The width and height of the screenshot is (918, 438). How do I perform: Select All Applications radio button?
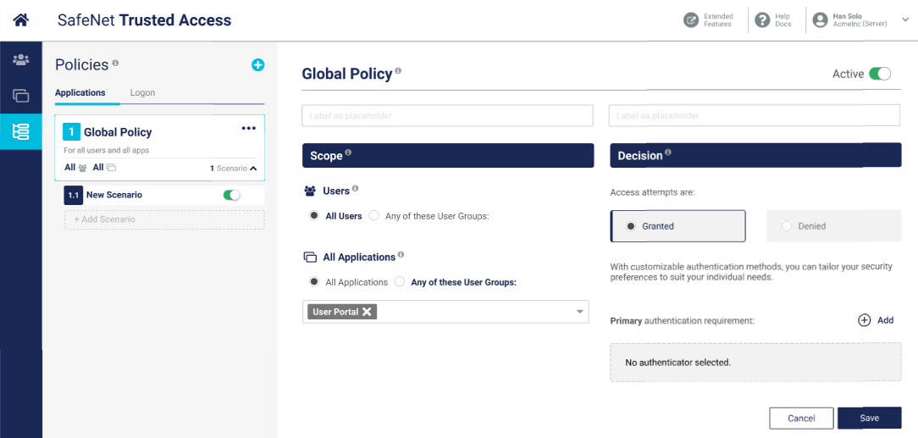(314, 281)
